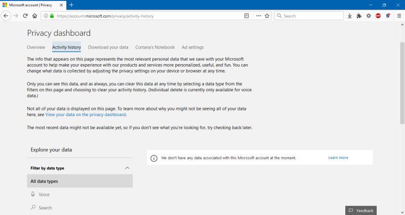Viewport: 405px width, 215px height.
Task: Click the Learn more link
Action: (338, 158)
